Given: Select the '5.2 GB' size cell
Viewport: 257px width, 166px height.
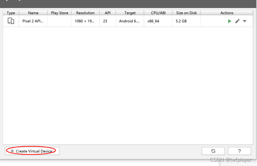Looking at the screenshot, I should click(x=186, y=21).
